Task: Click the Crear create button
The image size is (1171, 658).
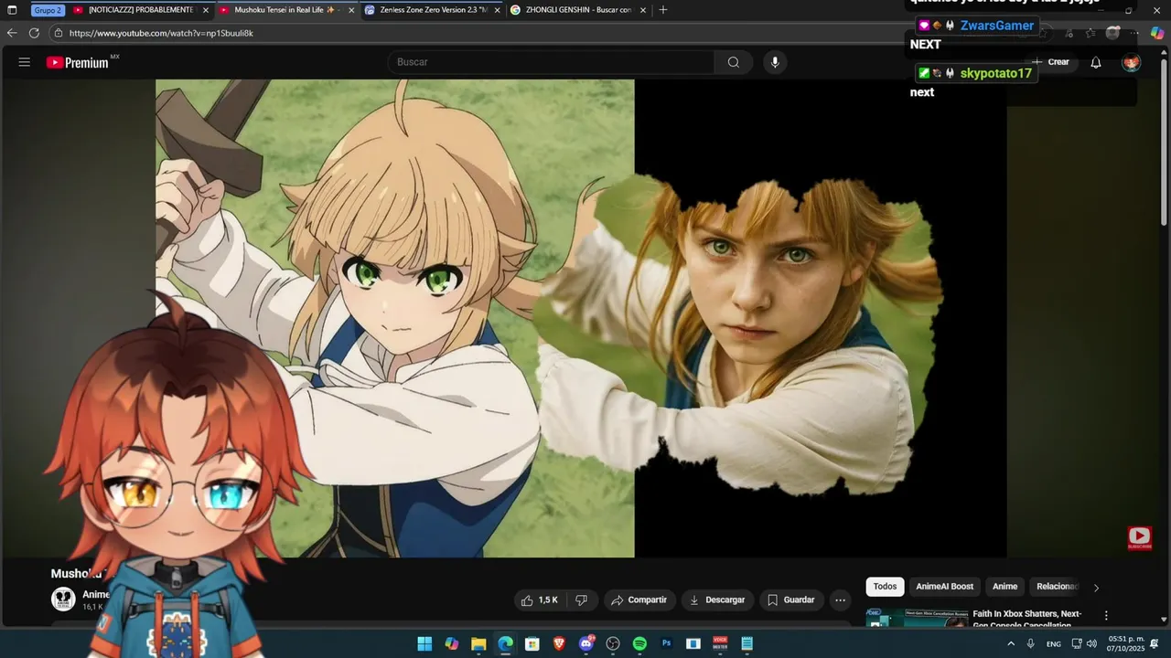Action: pyautogui.click(x=1050, y=62)
